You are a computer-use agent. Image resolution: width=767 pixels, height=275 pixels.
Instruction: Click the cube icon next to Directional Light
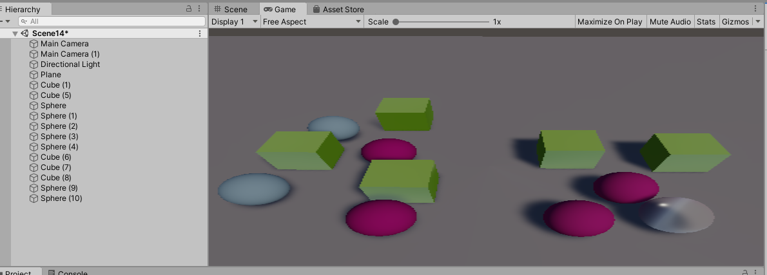pyautogui.click(x=34, y=64)
